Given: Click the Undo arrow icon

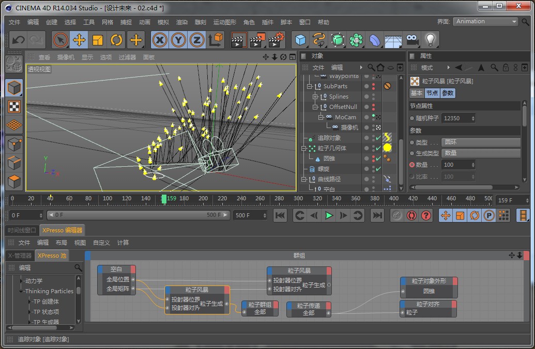Looking at the screenshot, I should click(19, 40).
